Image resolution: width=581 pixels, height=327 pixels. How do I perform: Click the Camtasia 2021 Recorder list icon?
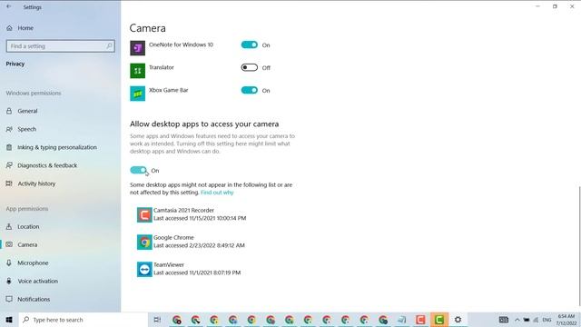pyautogui.click(x=144, y=214)
